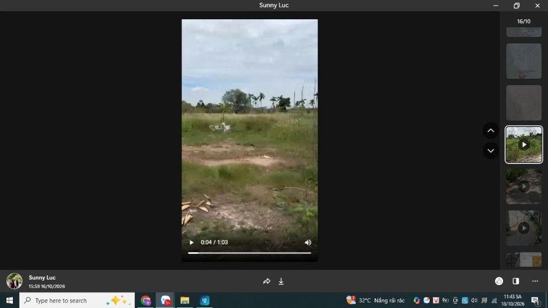Open the system volume speaker icon
Screen dimensions: 548x308
[x=474, y=301]
